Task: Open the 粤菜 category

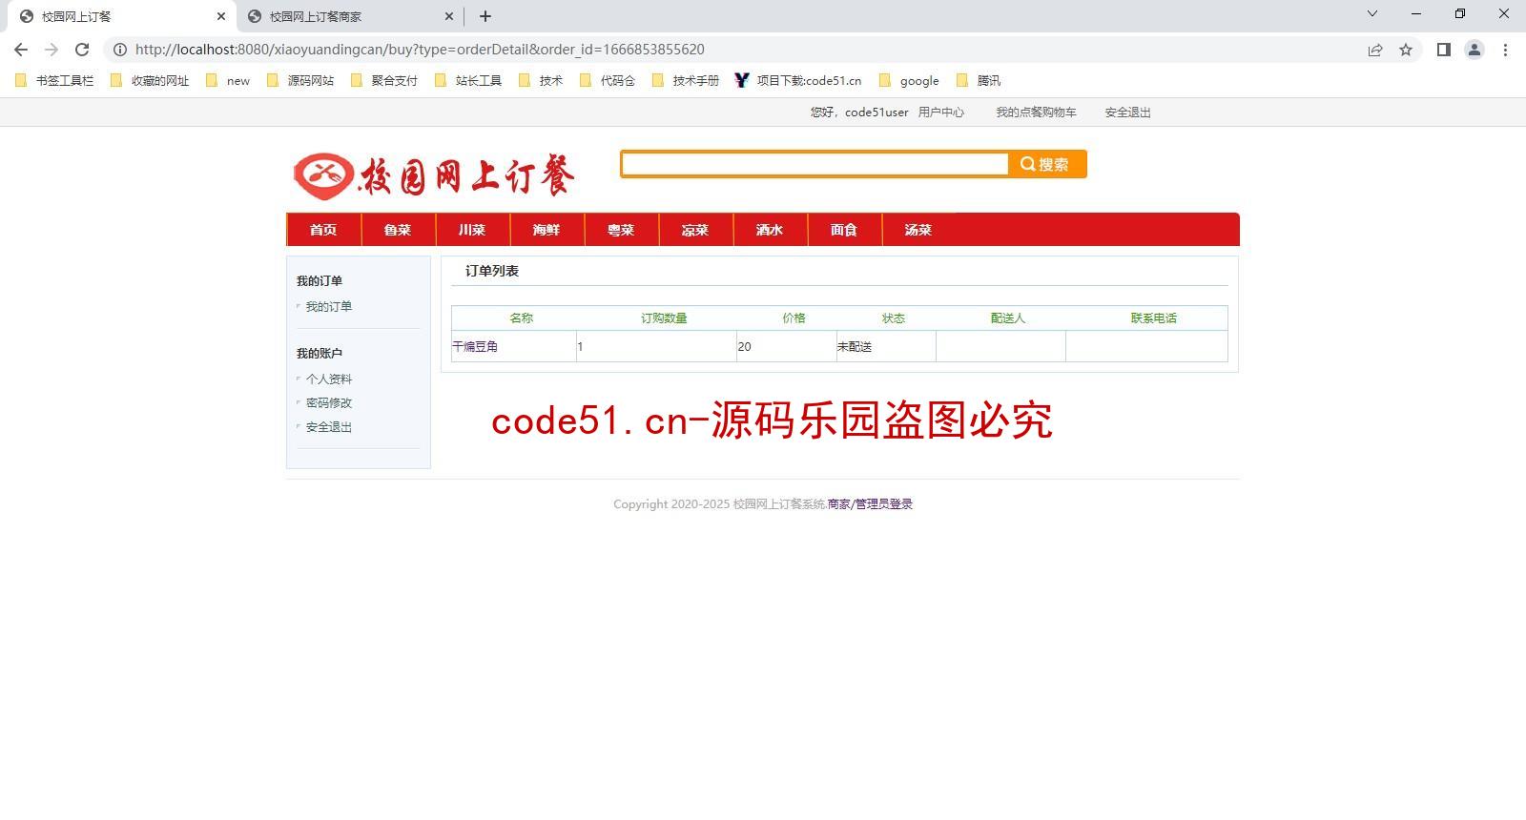Action: 621,230
